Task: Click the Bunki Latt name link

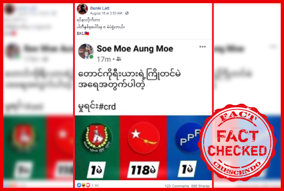Action: (x=100, y=8)
